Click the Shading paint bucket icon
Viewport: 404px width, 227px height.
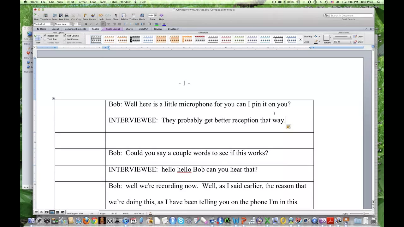click(x=315, y=37)
